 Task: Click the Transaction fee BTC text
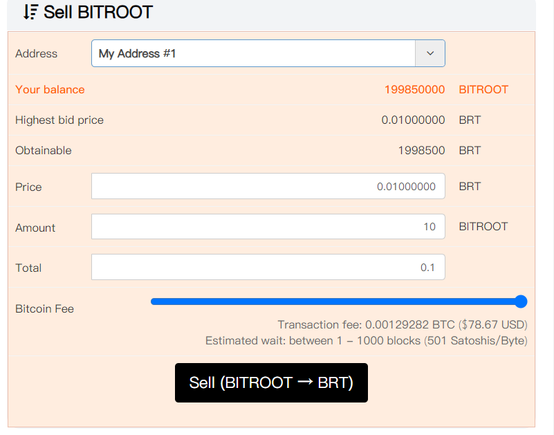coord(402,324)
